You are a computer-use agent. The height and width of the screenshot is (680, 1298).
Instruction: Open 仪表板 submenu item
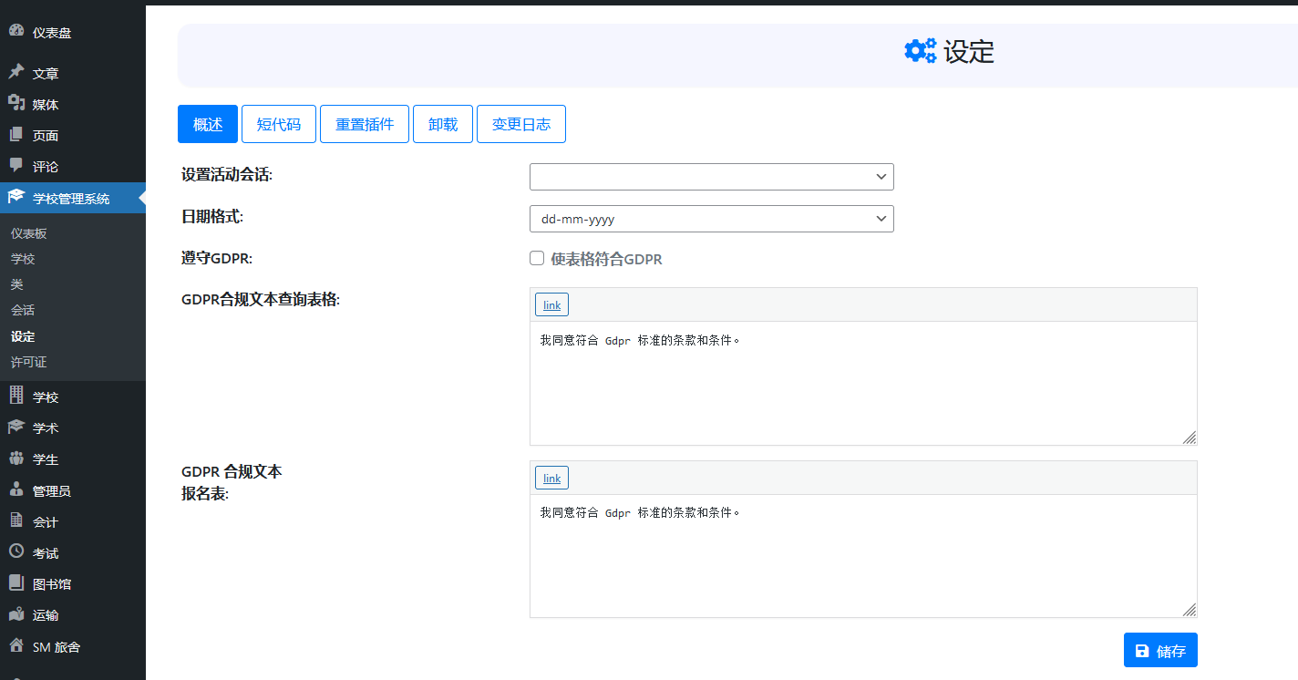[29, 233]
